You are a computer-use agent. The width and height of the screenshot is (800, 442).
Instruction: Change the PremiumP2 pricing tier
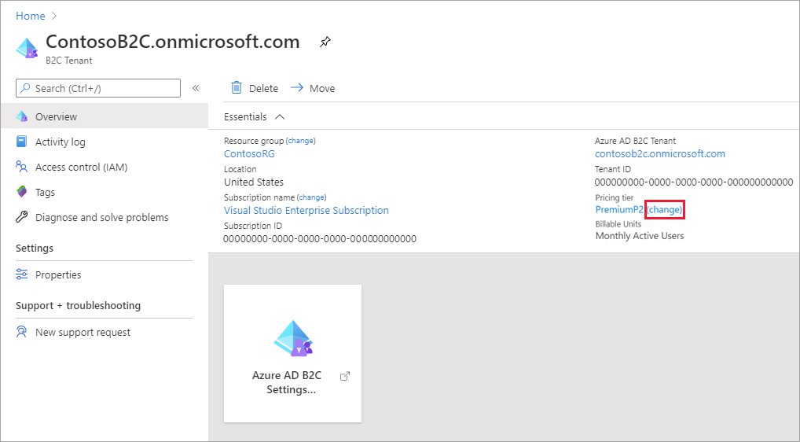coord(664,210)
